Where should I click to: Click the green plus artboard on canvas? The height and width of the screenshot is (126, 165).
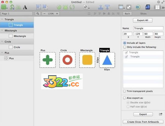click(x=48, y=60)
